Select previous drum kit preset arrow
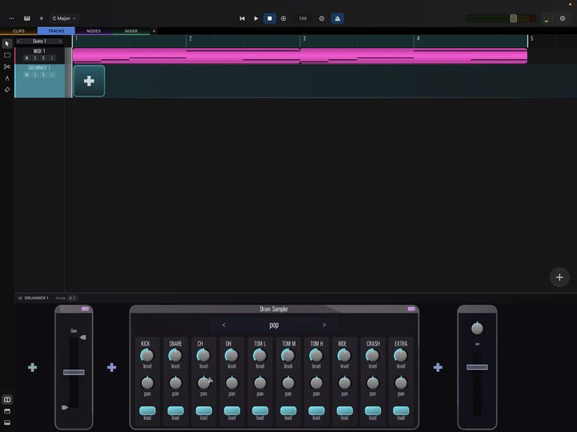Image resolution: width=577 pixels, height=432 pixels. click(224, 325)
